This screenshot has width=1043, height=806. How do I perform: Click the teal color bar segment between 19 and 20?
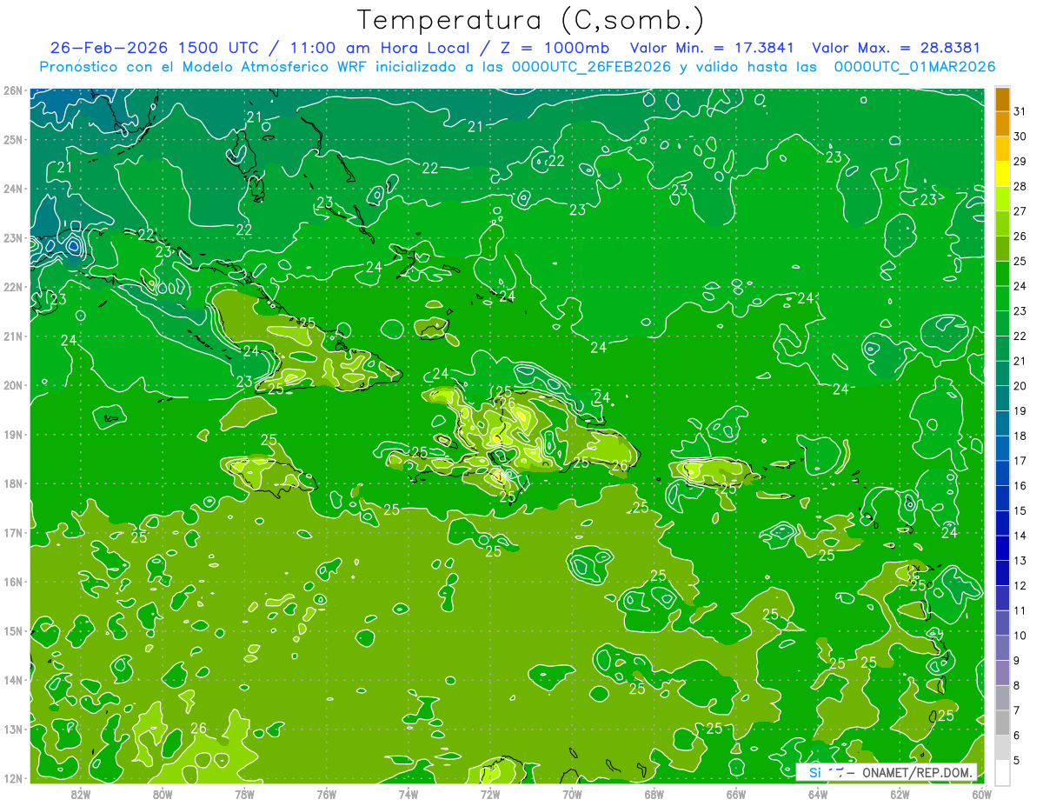tap(1002, 398)
